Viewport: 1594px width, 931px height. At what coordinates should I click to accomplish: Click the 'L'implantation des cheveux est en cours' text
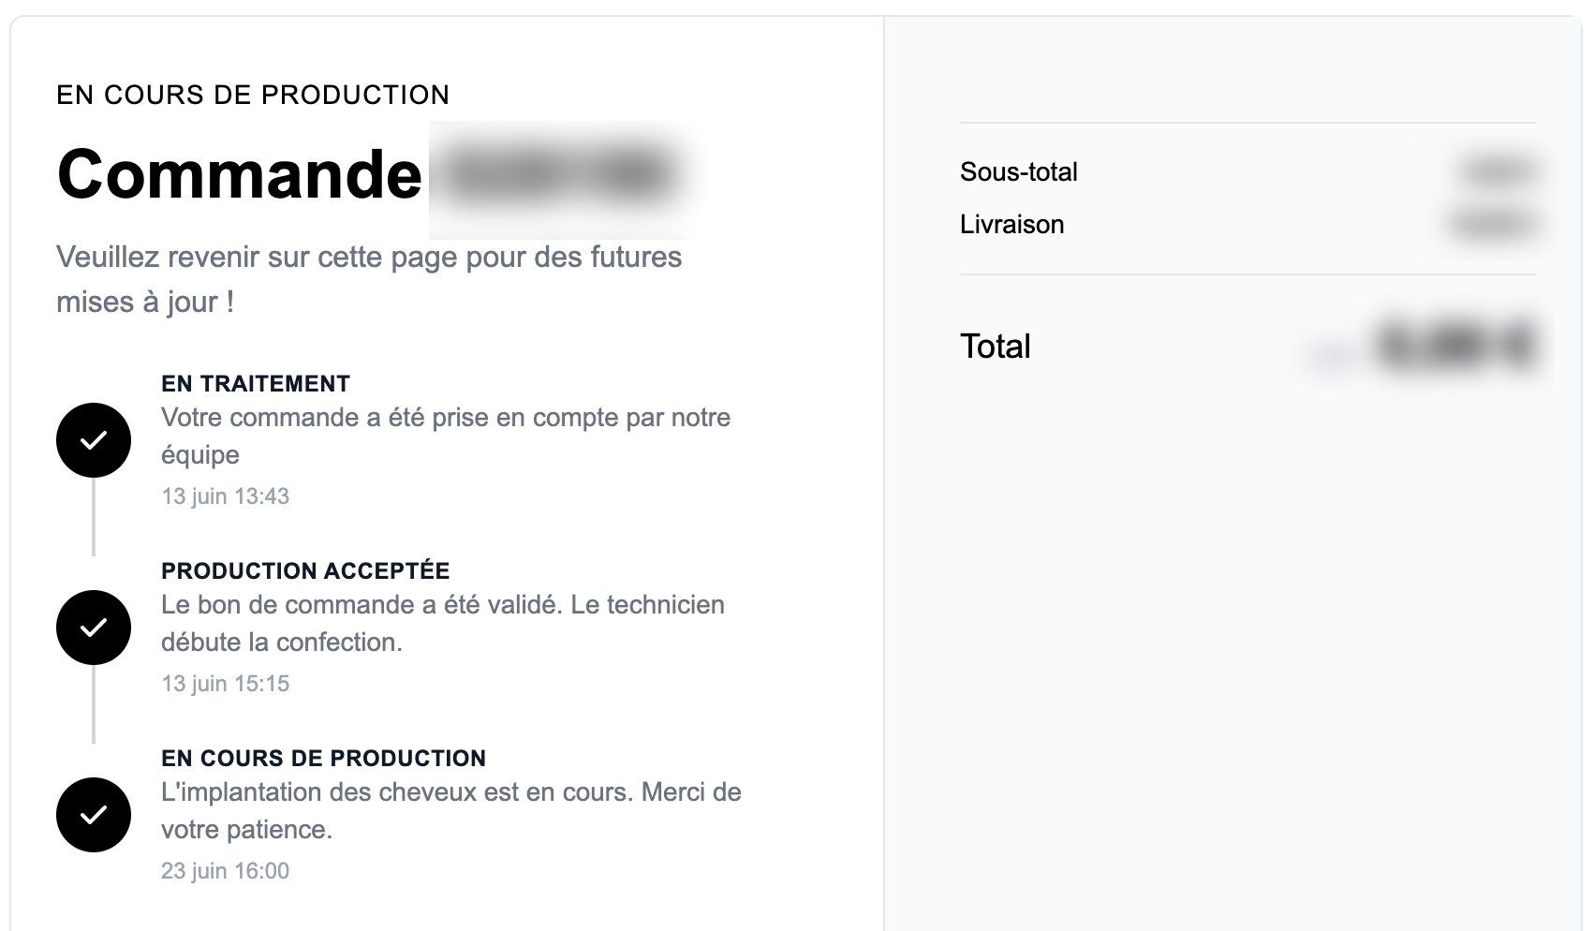tap(451, 811)
